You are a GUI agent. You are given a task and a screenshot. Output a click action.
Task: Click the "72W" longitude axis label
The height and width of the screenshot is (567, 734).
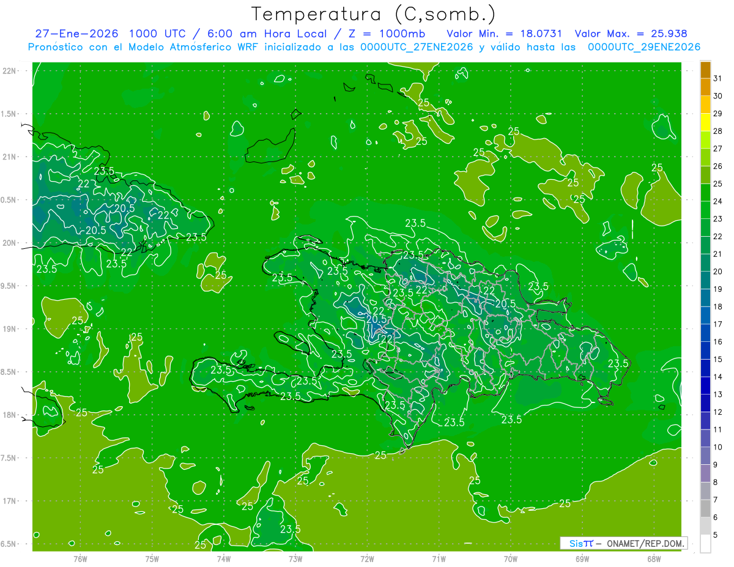click(x=367, y=558)
